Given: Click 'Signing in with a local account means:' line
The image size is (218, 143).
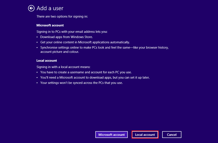Looking at the screenshot, I should (63, 67).
